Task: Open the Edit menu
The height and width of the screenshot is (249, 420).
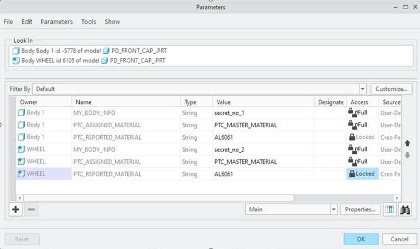Action: [x=27, y=22]
